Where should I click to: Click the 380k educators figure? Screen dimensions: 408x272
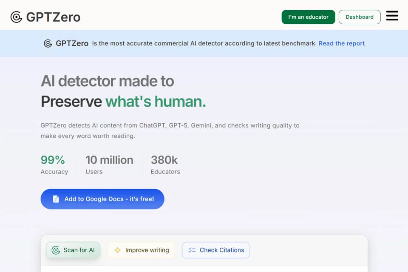(164, 160)
